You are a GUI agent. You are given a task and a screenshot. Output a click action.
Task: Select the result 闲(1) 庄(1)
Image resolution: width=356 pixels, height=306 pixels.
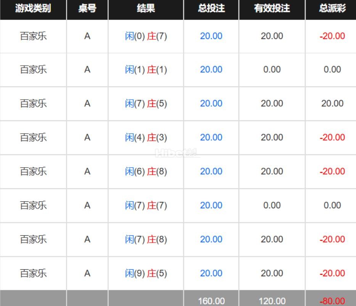pyautogui.click(x=146, y=70)
